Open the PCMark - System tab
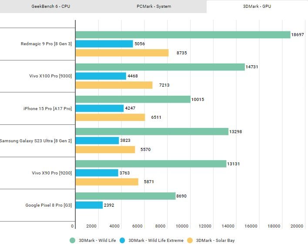This screenshot has height=248, width=308. point(154,7)
